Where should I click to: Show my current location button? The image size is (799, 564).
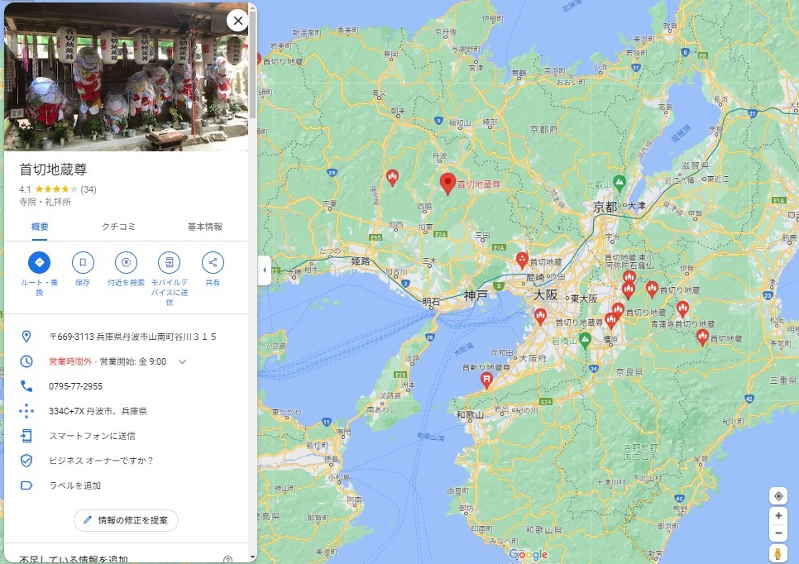pyautogui.click(x=778, y=496)
